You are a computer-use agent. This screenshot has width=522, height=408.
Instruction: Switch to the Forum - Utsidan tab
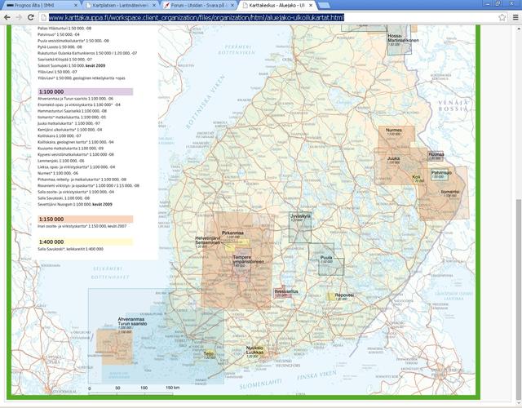[198, 6]
